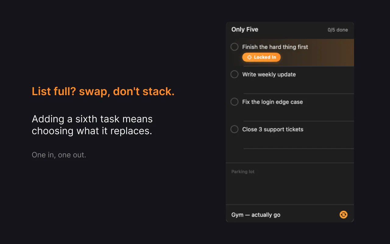Open the Fix the login edge case text
The height and width of the screenshot is (244, 390).
pos(272,102)
